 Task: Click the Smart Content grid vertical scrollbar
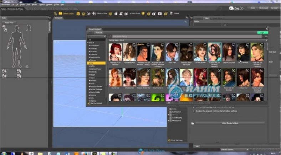[266, 71]
